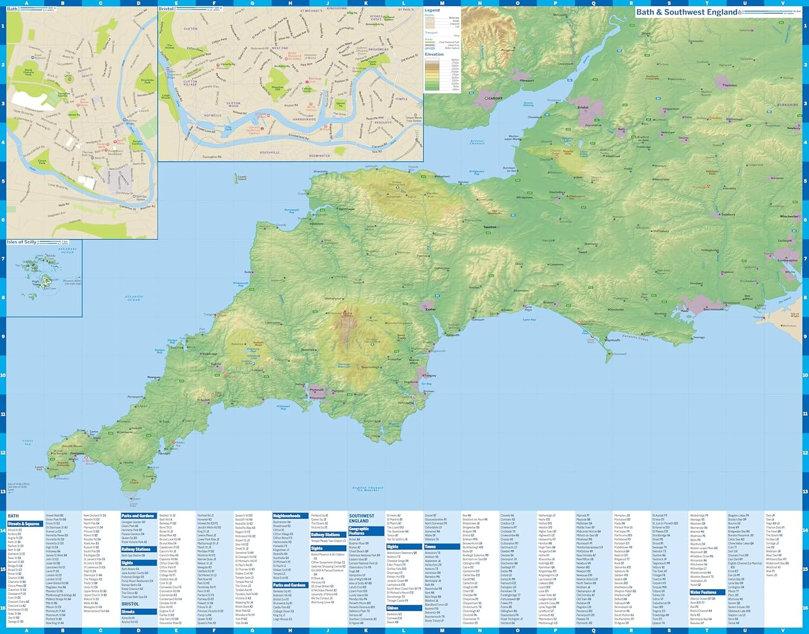This screenshot has width=809, height=634.
Task: Expand the Sights section of the Bristol index
Action: click(316, 548)
